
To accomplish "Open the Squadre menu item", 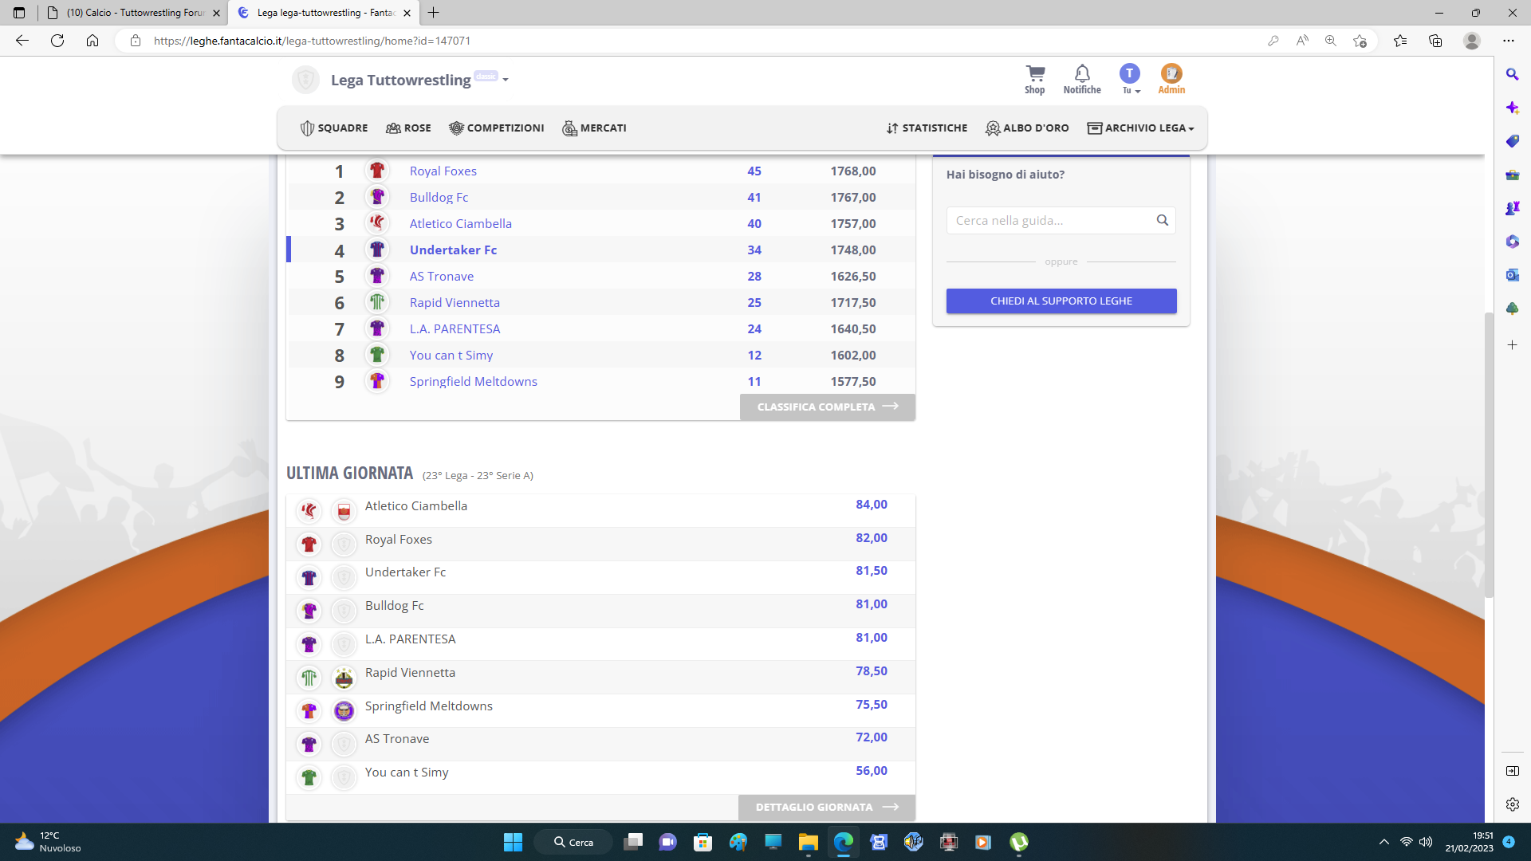I will point(334,128).
